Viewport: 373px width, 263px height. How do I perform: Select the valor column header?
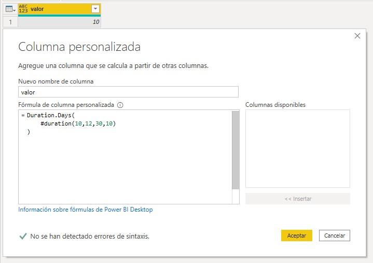57,9
